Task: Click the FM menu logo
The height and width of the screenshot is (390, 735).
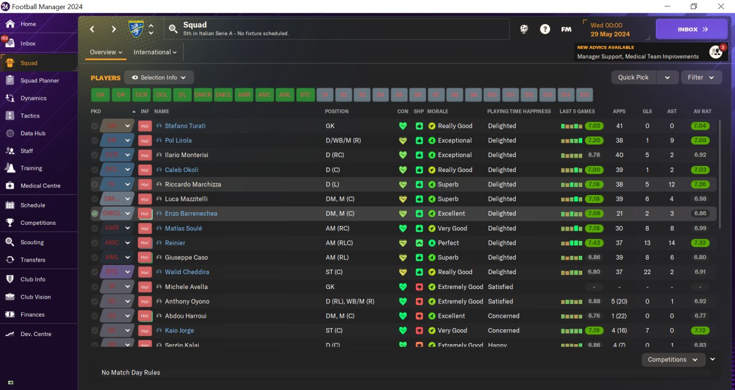Action: pyautogui.click(x=566, y=29)
